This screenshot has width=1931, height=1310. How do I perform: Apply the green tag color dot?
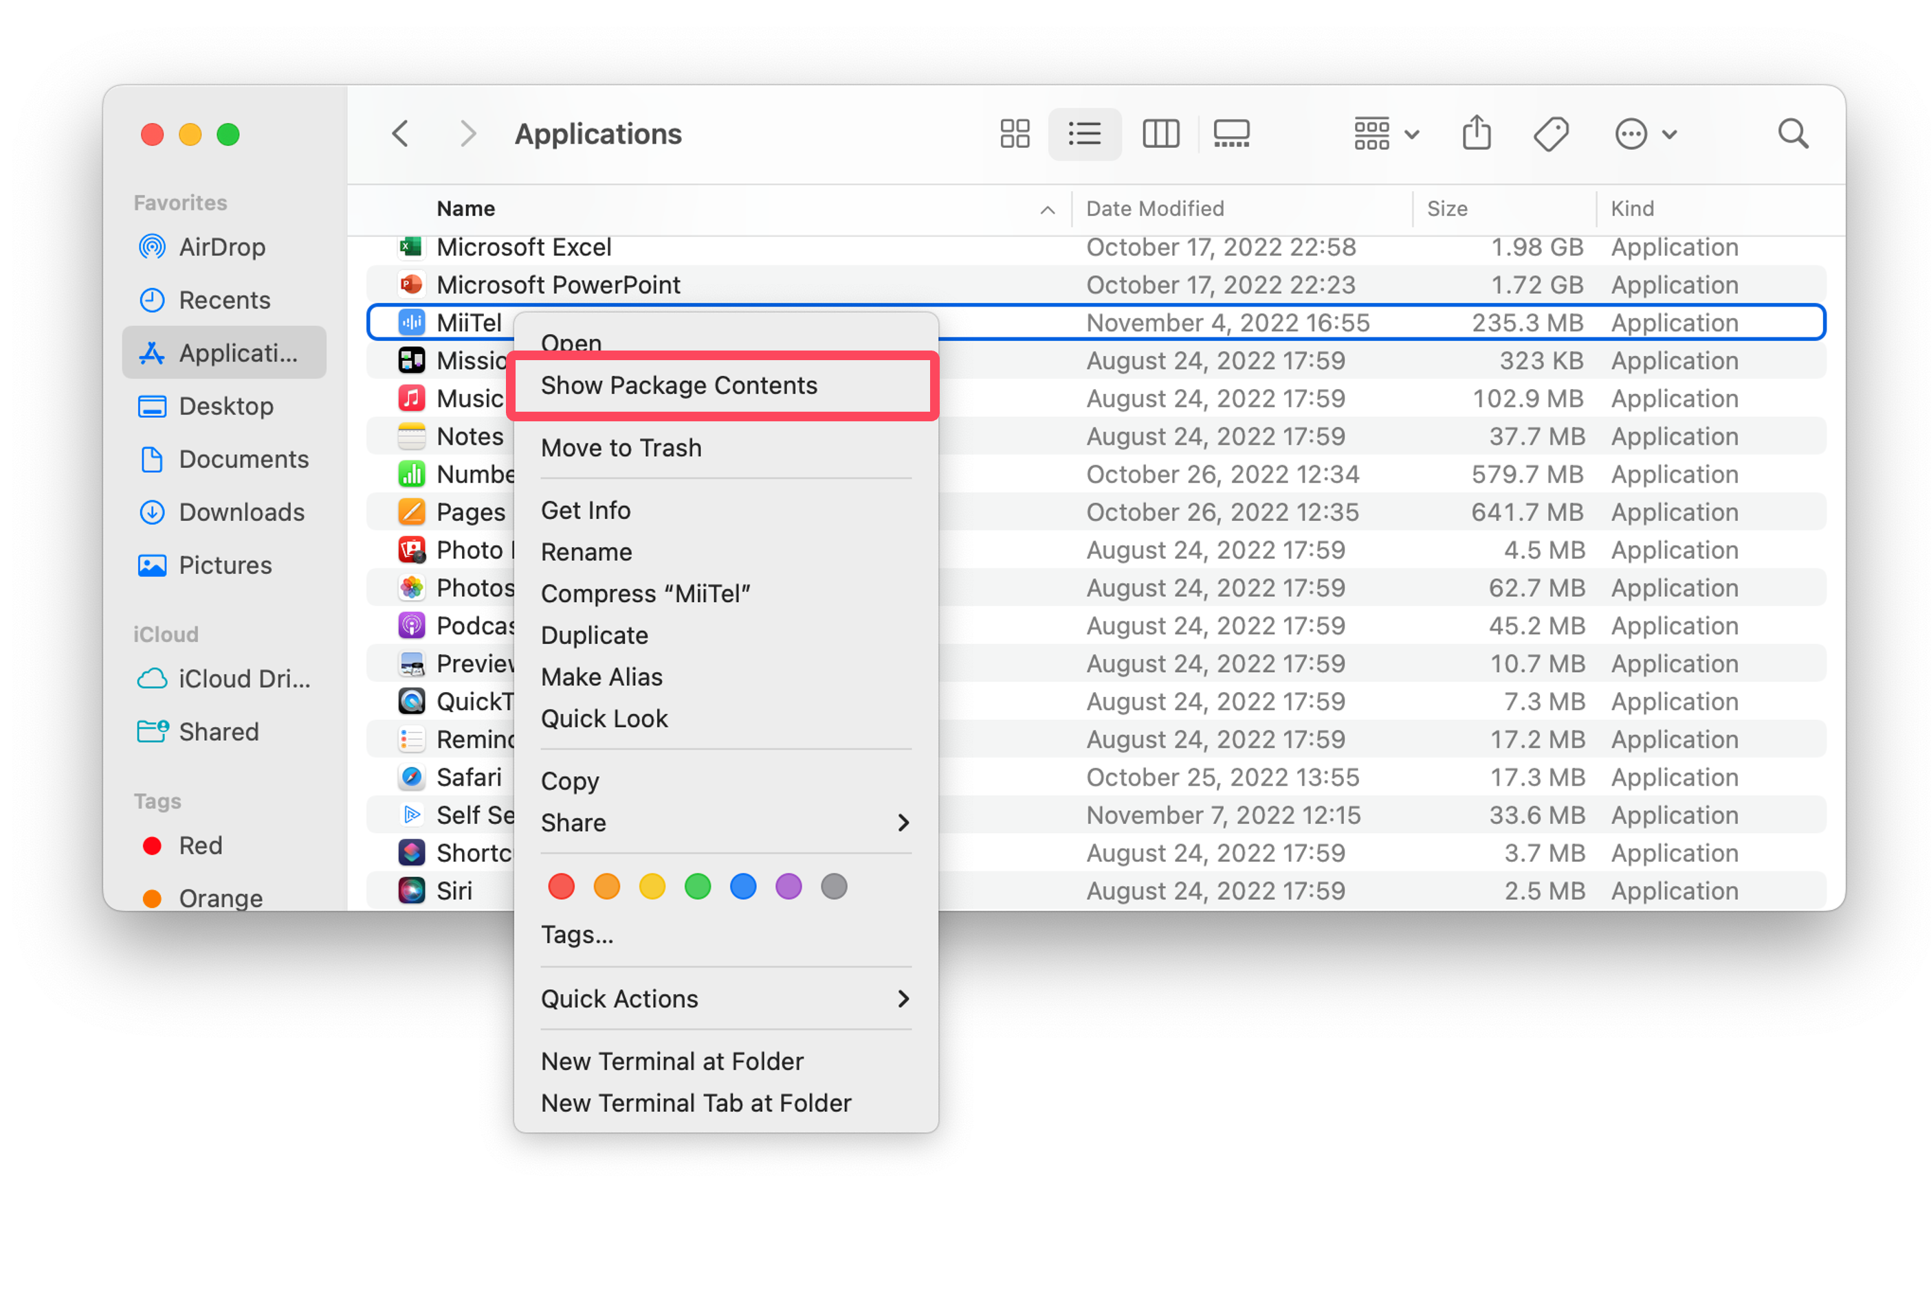698,887
